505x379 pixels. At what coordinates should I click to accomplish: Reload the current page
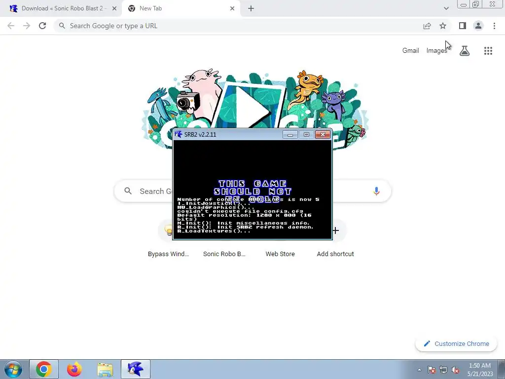coord(42,26)
